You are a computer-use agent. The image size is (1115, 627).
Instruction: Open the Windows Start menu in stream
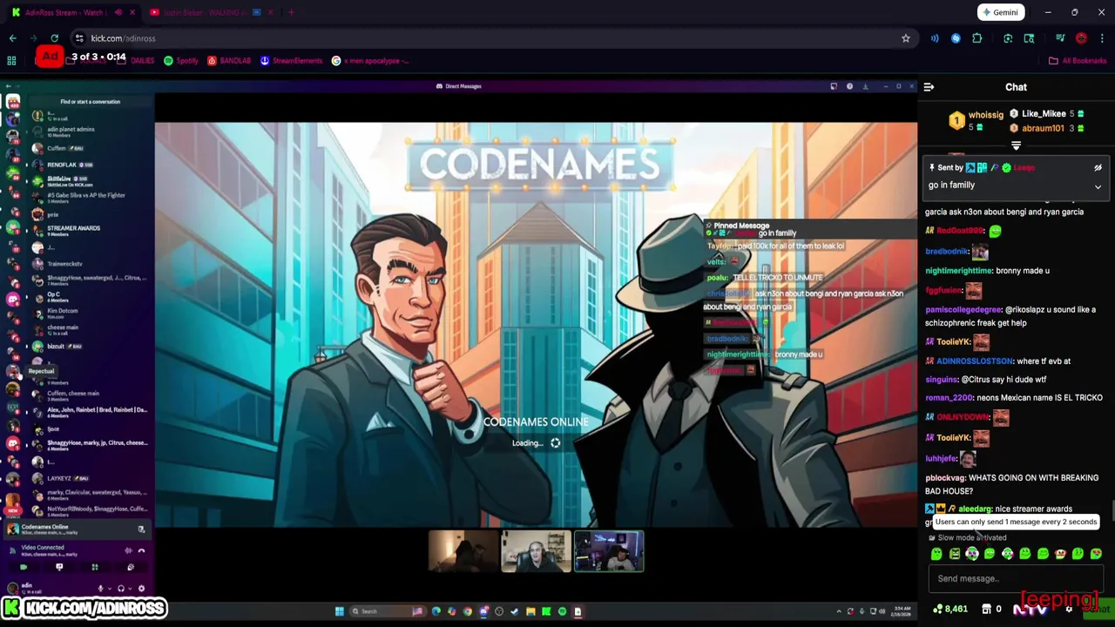[339, 611]
